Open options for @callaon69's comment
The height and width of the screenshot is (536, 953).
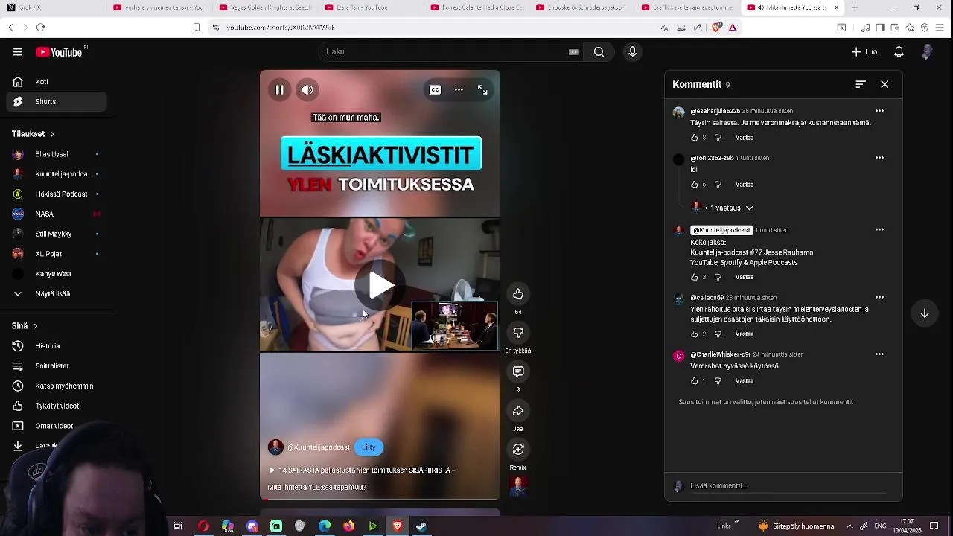(x=879, y=297)
